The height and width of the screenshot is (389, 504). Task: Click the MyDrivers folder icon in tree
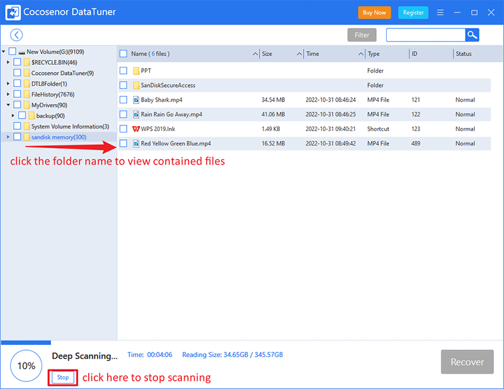[x=26, y=105]
